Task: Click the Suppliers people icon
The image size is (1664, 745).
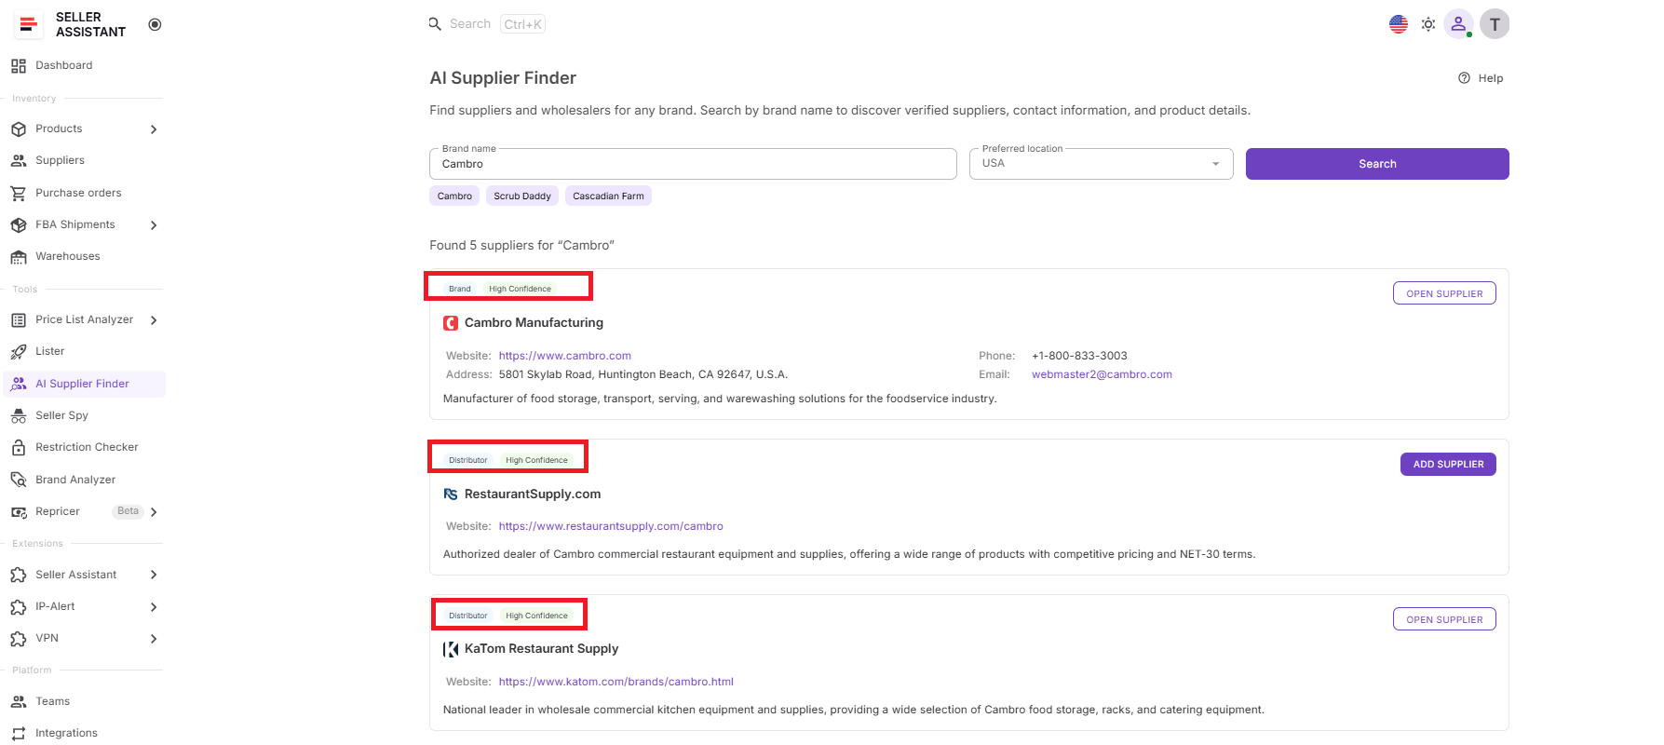Action: [x=19, y=161]
